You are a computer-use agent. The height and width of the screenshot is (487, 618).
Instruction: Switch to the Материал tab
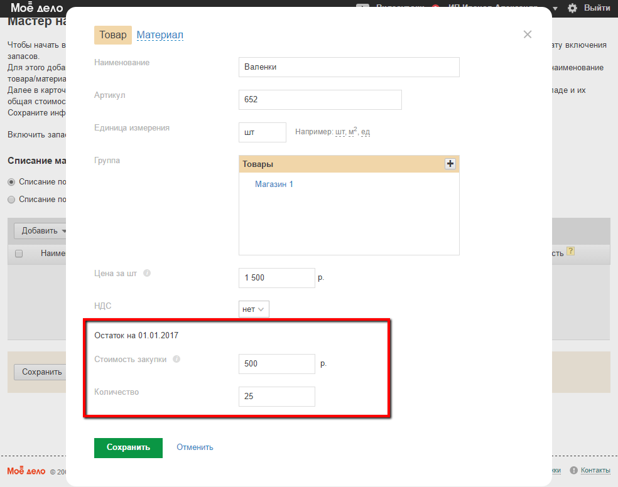click(160, 35)
